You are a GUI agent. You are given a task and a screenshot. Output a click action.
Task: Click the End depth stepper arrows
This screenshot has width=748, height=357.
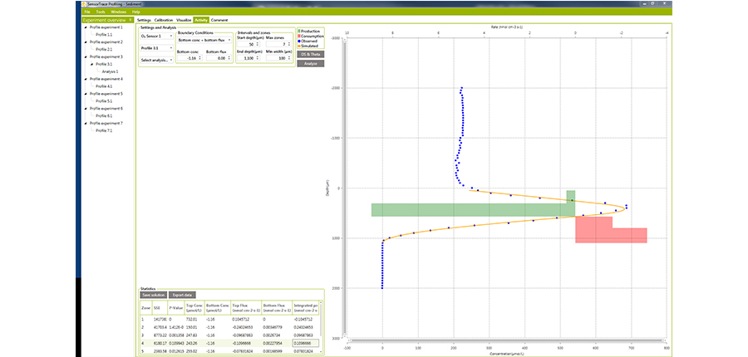258,58
